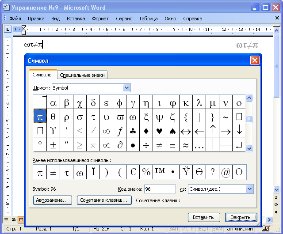Click the Сочетание клавиш button
This screenshot has width=283, height=234.
104,200
